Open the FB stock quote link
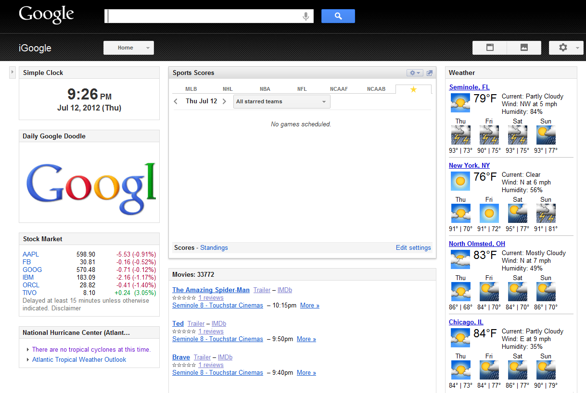 (x=27, y=262)
